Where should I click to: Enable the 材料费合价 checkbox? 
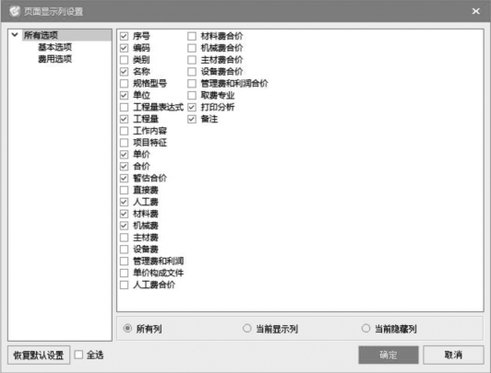point(192,36)
